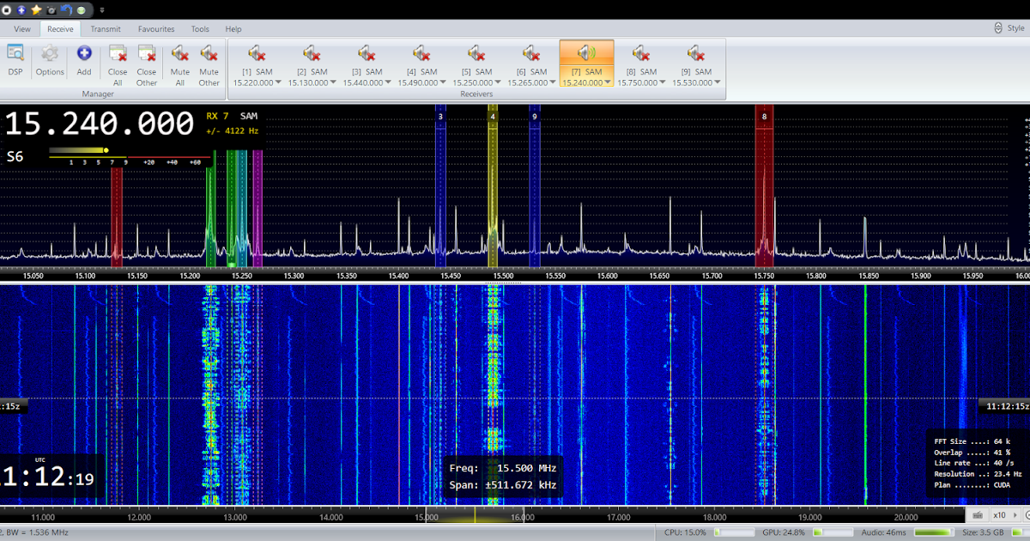Open the Options gear in the Manager group
The height and width of the screenshot is (541, 1030).
pyautogui.click(x=49, y=53)
